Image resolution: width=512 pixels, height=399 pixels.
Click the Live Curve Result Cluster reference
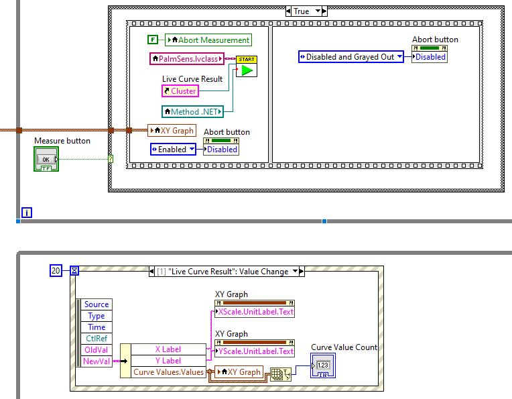coord(180,91)
